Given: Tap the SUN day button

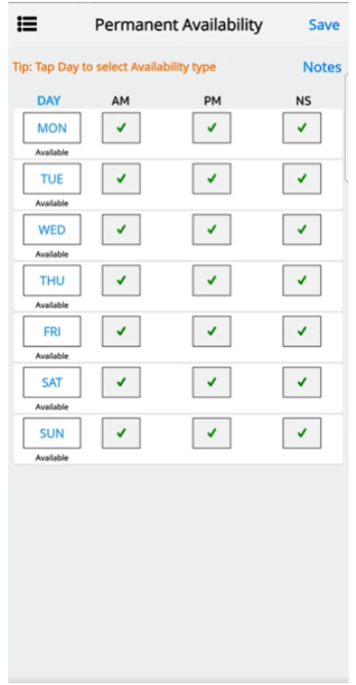Looking at the screenshot, I should 52,433.
